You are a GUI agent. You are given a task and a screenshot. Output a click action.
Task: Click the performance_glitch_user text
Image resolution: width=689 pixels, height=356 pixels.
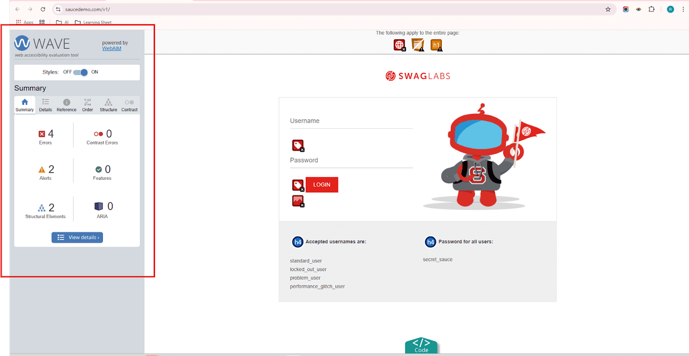point(317,286)
